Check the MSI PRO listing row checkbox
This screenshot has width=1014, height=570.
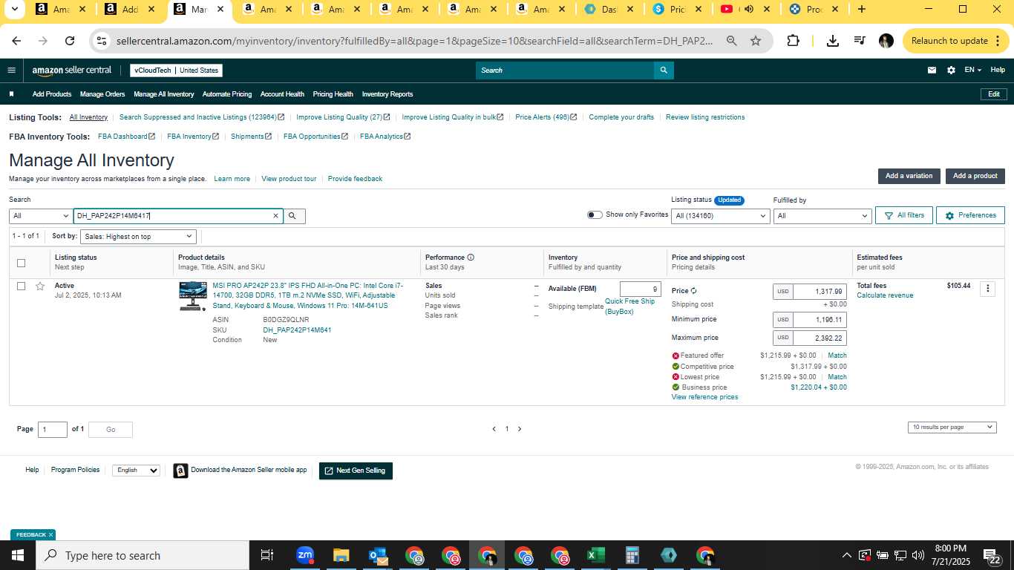(x=21, y=286)
